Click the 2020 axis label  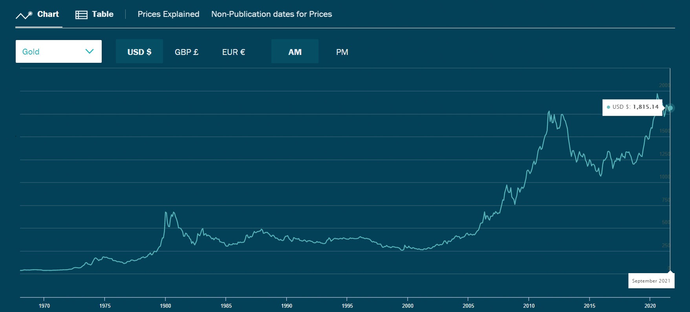pos(650,306)
